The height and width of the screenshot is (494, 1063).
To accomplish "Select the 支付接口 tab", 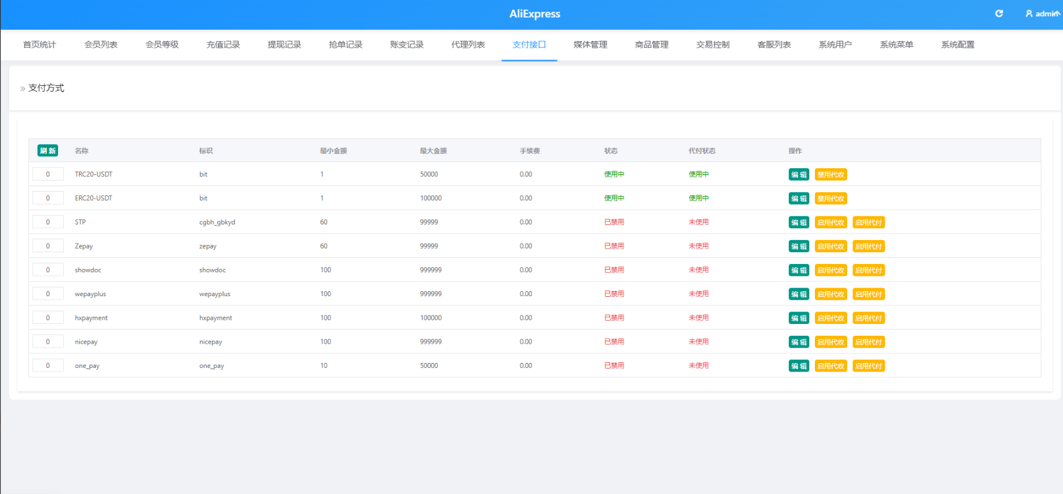I will pos(530,45).
